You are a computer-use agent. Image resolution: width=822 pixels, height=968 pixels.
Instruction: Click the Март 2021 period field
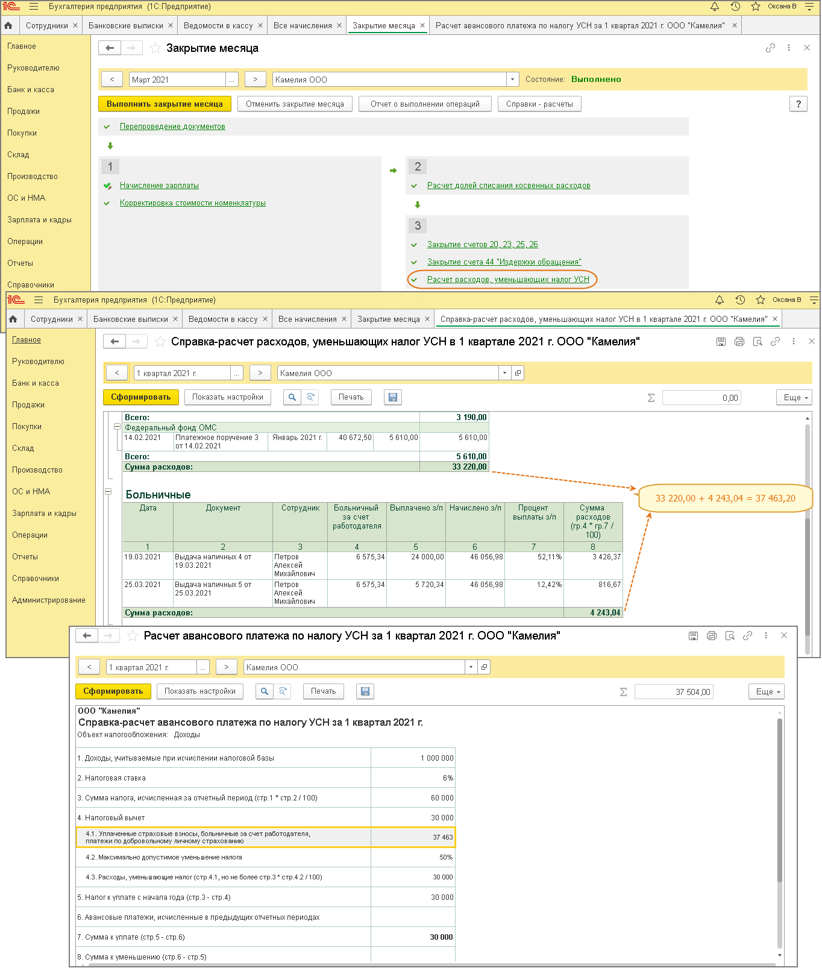point(178,80)
